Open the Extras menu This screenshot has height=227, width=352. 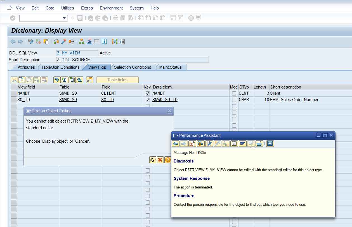tap(87, 8)
